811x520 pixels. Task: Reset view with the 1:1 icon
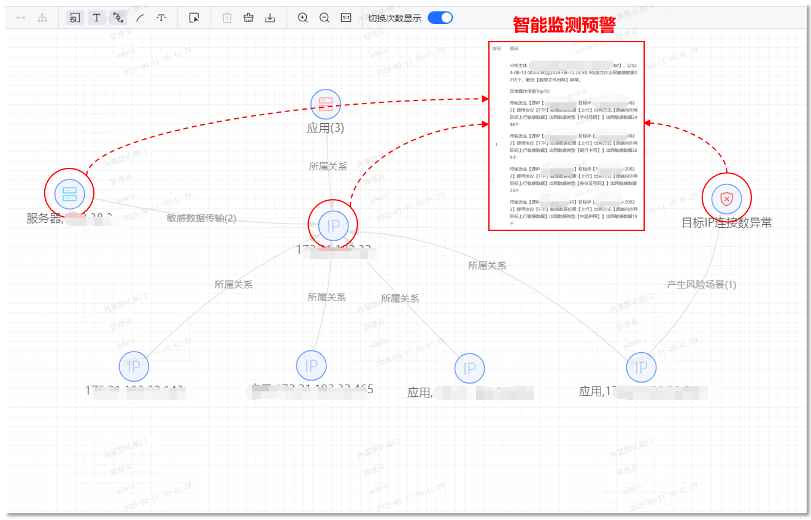tap(345, 18)
